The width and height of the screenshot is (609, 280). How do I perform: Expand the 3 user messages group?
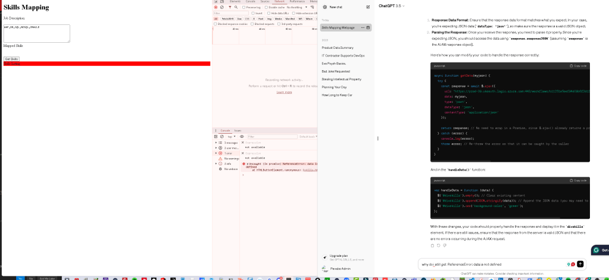(x=216, y=148)
